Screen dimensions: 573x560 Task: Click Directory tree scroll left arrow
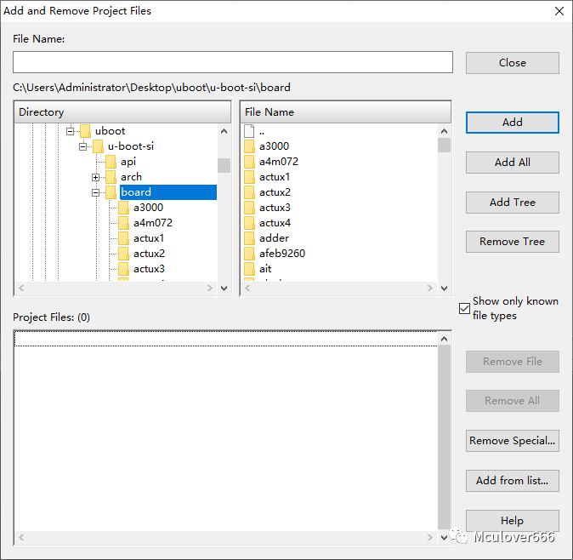click(21, 289)
